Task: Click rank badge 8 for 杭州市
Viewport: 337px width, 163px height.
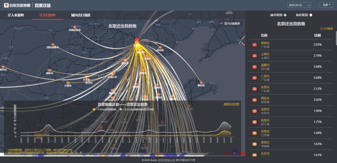Action: (254, 122)
